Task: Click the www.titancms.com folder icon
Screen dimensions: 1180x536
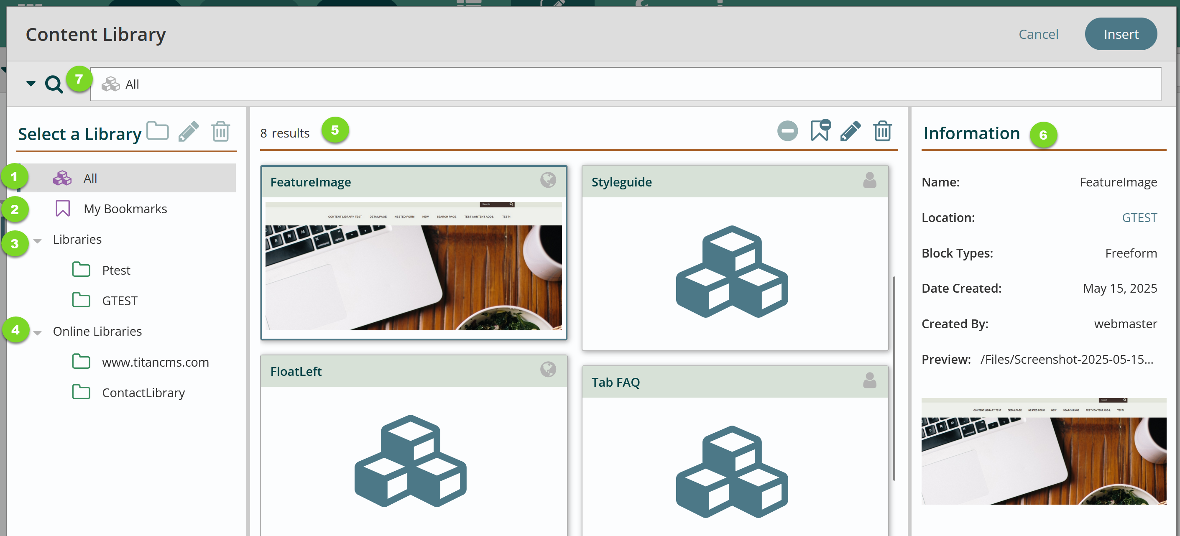Action: 81,362
